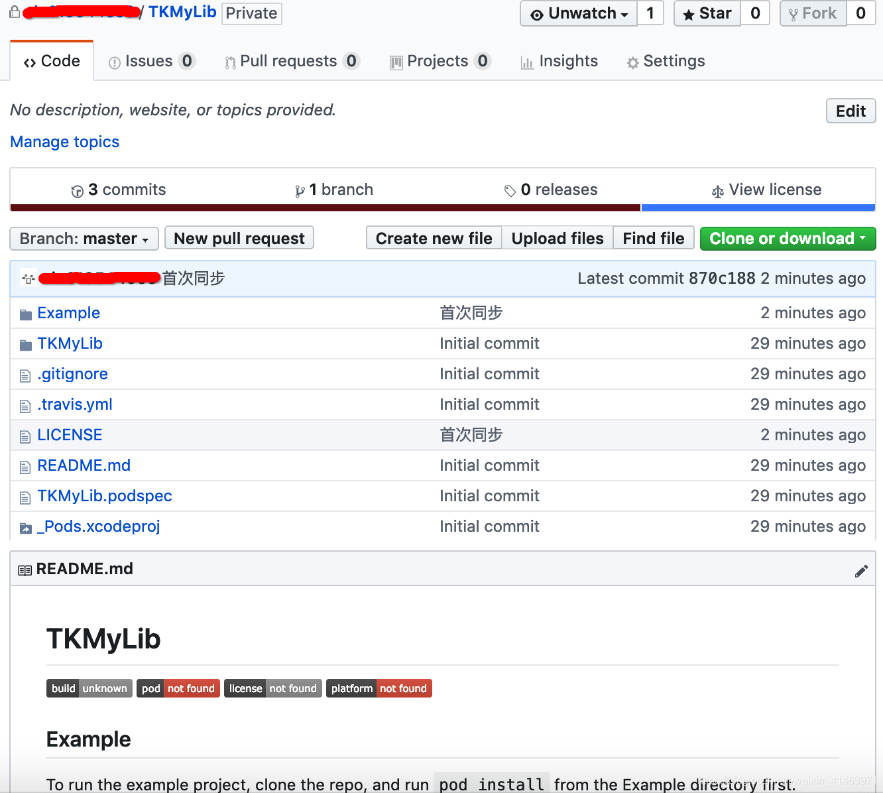The height and width of the screenshot is (793, 883).
Task: Click the build unknown badge
Action: pos(89,688)
